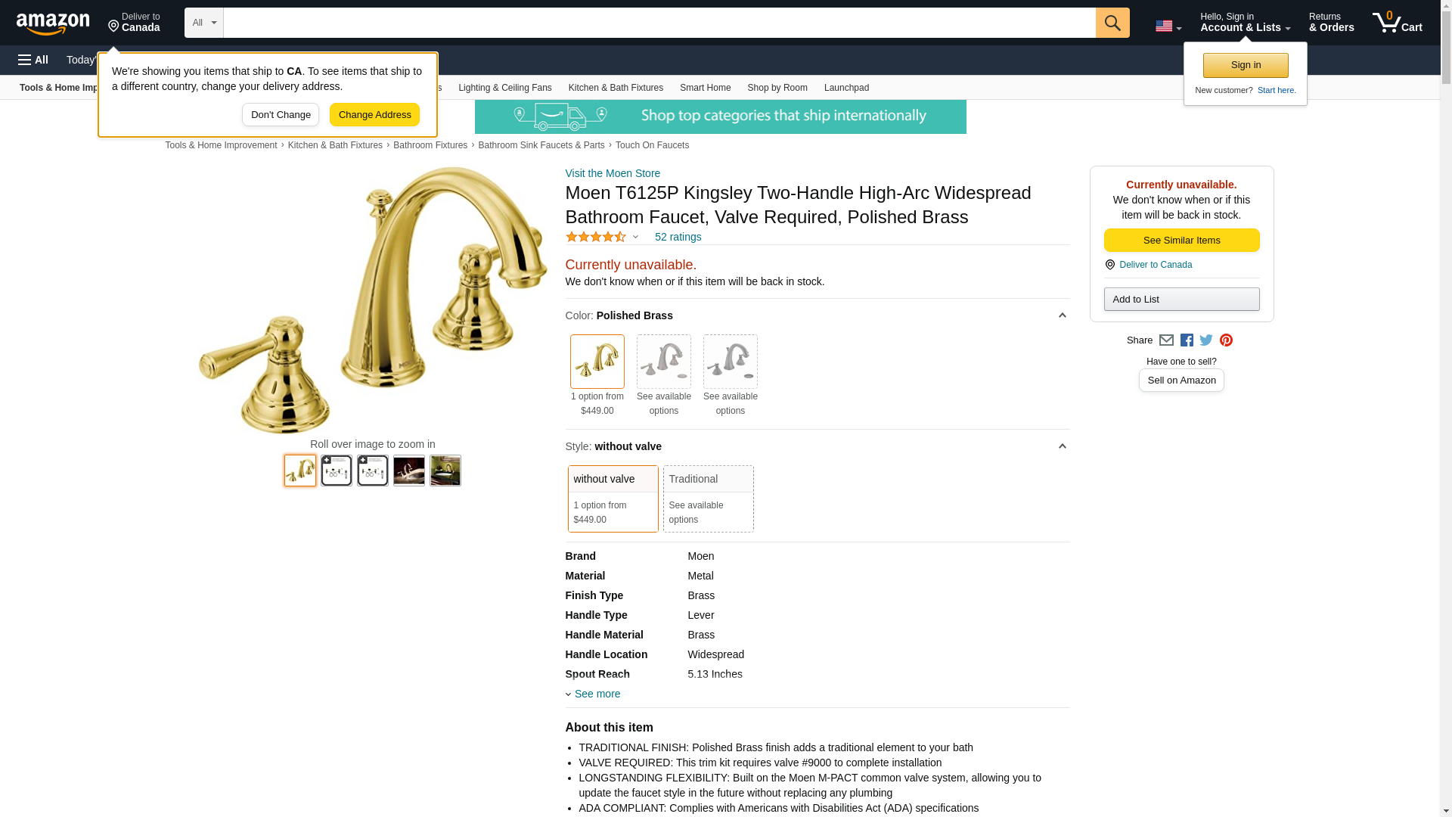Select the Polished Brass color swatch

[x=597, y=362]
